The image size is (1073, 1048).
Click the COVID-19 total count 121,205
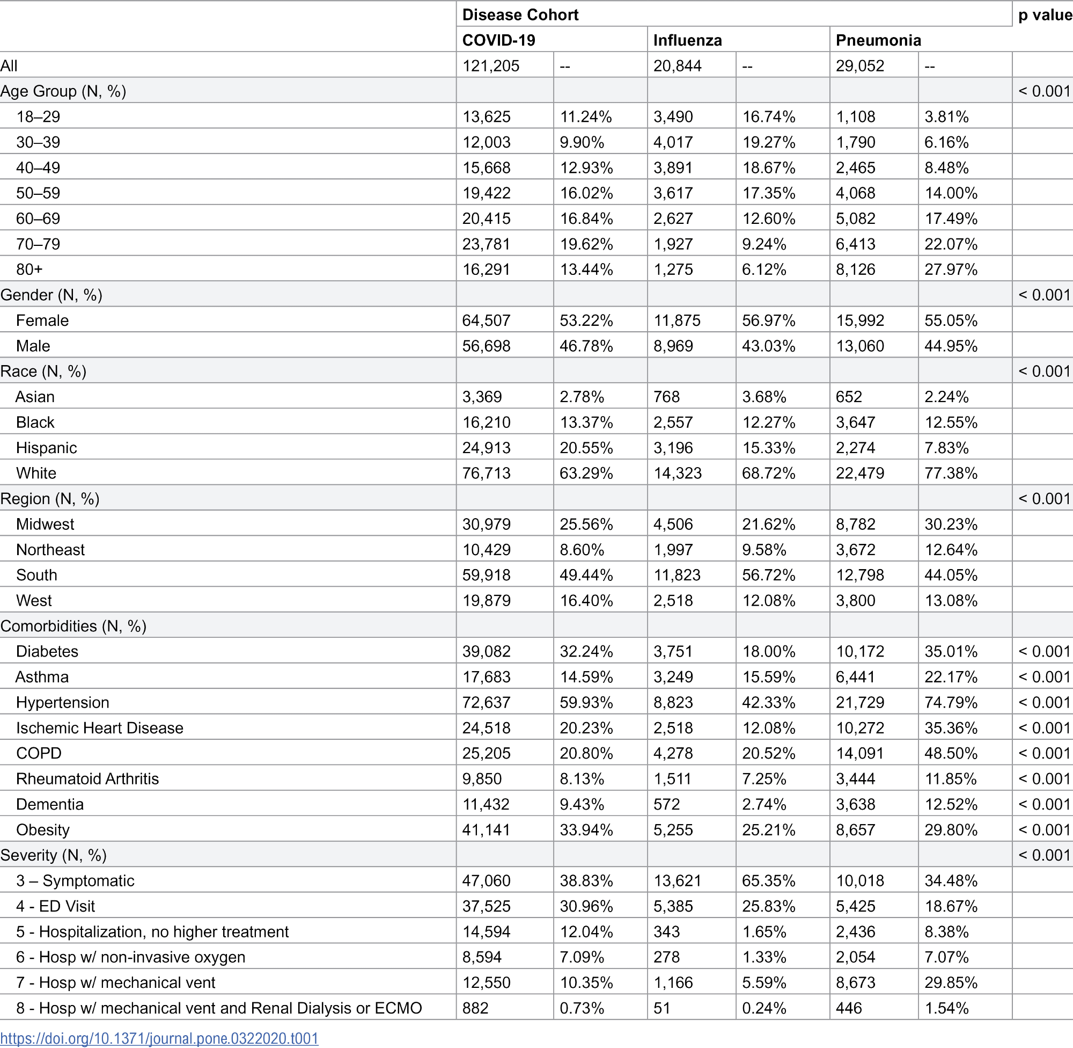[490, 65]
